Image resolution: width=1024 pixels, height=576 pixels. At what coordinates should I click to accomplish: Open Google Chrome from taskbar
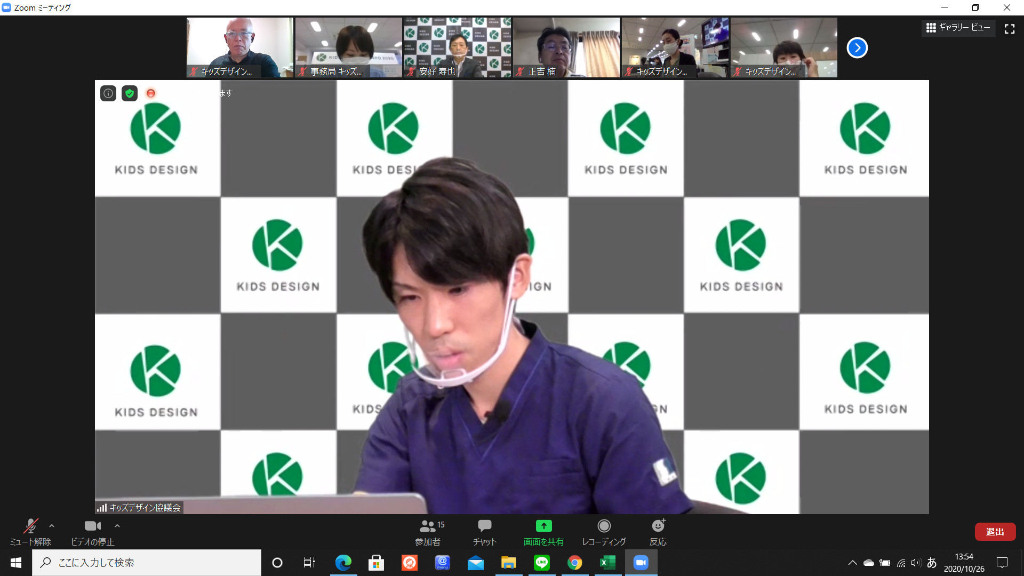click(x=575, y=563)
